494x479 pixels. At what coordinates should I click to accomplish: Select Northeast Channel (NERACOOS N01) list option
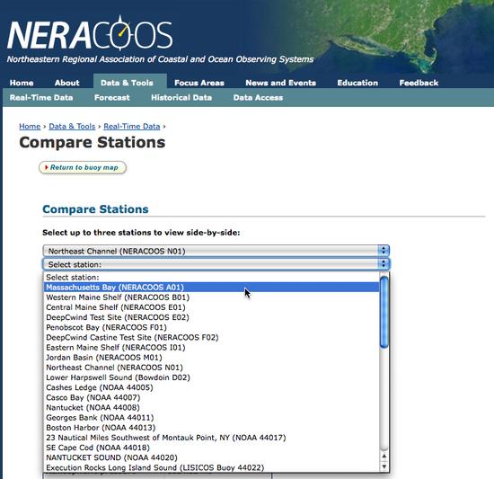[x=211, y=368]
